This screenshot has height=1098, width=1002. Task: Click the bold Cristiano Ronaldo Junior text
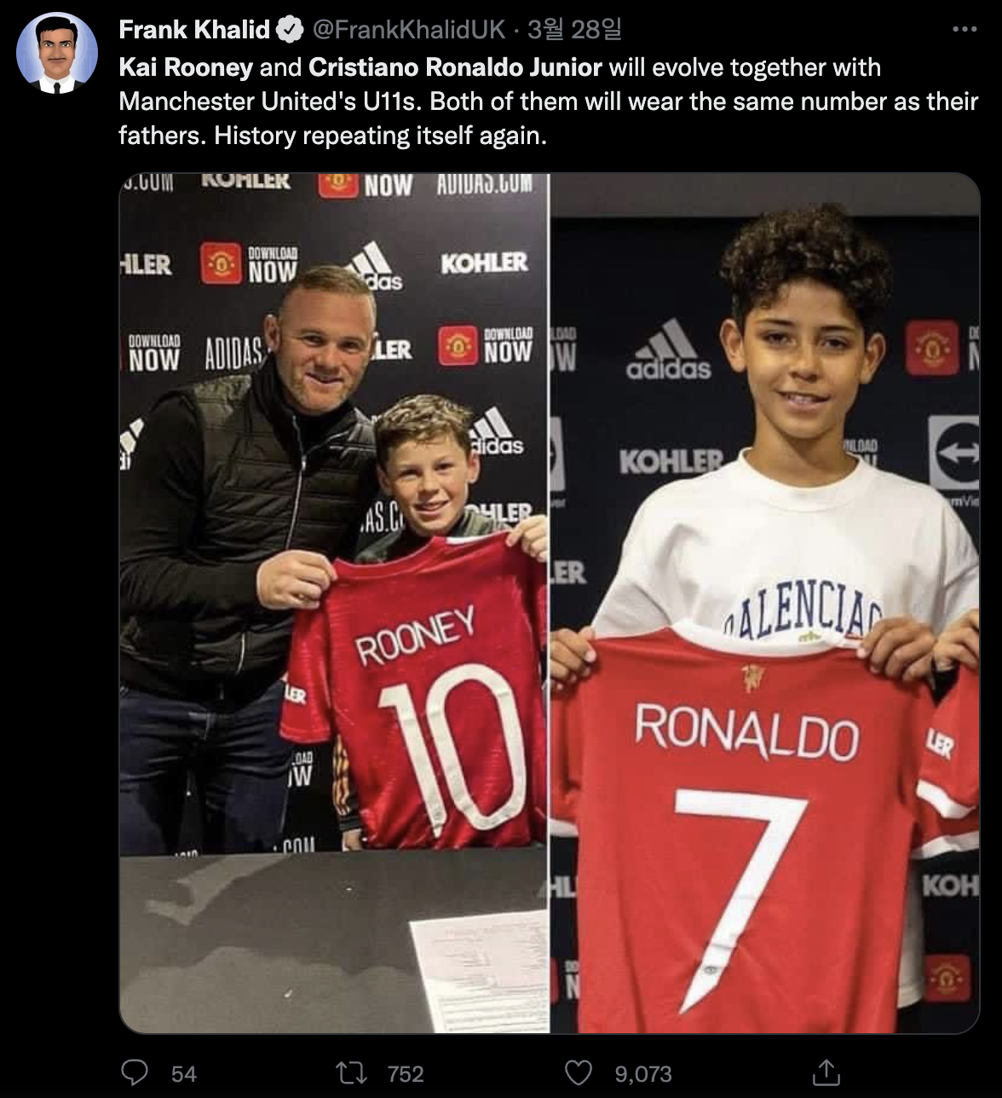coord(456,67)
